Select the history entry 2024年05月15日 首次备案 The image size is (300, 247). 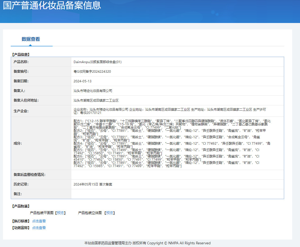pyautogui.click(x=93, y=184)
